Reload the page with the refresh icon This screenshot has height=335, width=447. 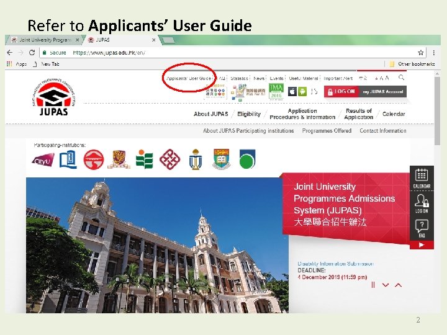coord(32,52)
